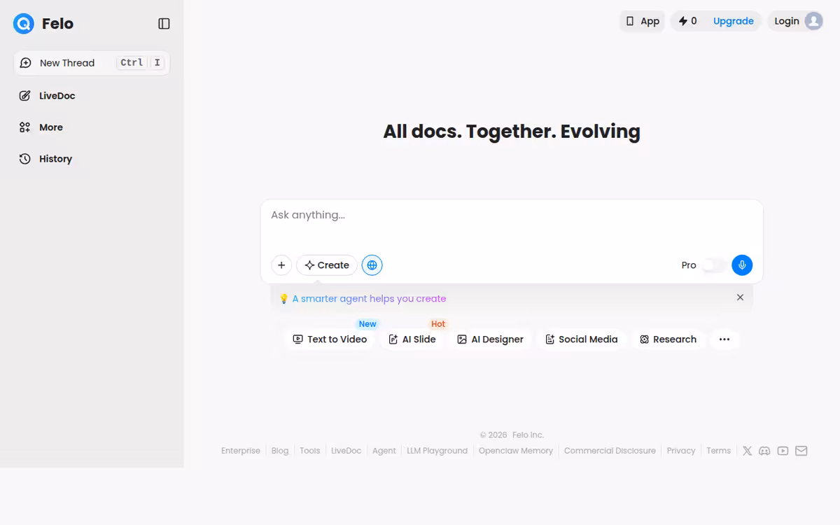Click the Felo logo icon
Viewport: 840px width, 525px height.
point(24,24)
